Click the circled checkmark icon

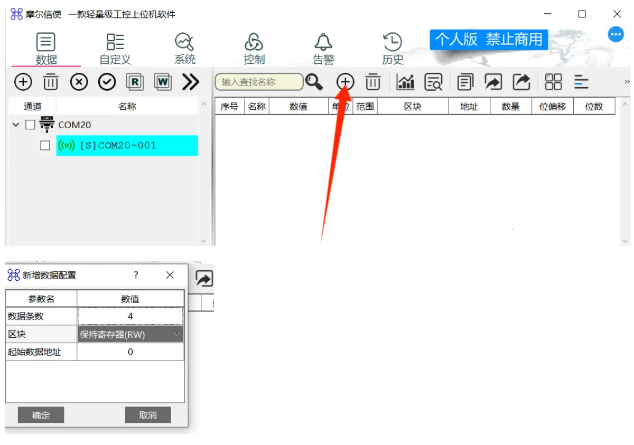[107, 82]
